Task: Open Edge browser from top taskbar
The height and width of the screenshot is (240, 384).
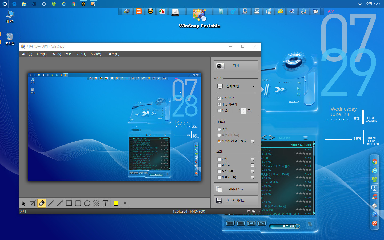Action: (14, 4)
